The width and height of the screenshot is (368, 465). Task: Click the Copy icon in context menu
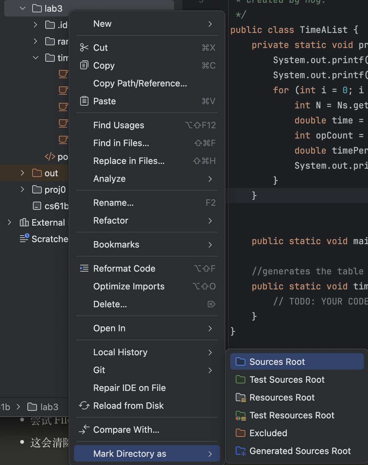tap(84, 65)
